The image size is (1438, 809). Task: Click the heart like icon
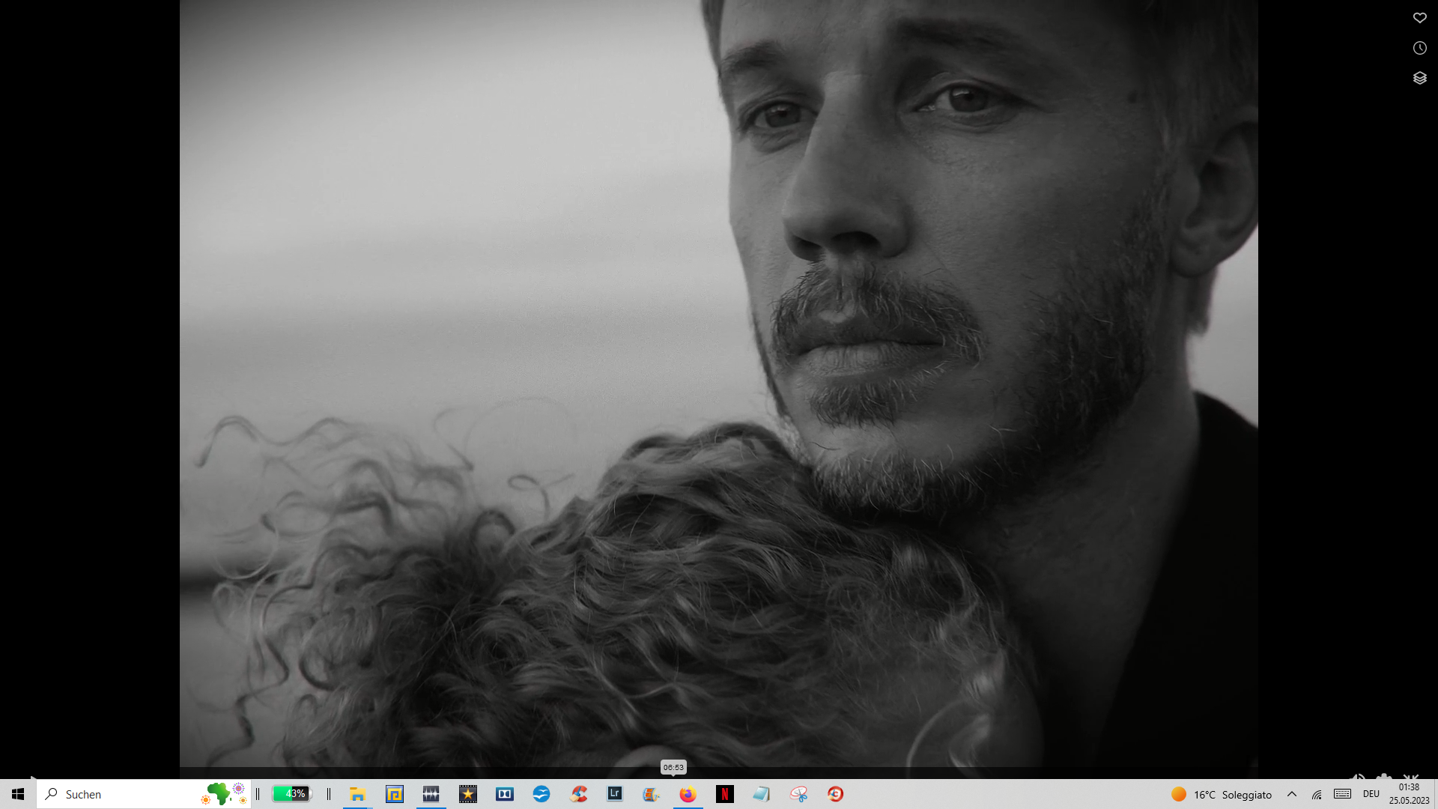(x=1419, y=18)
